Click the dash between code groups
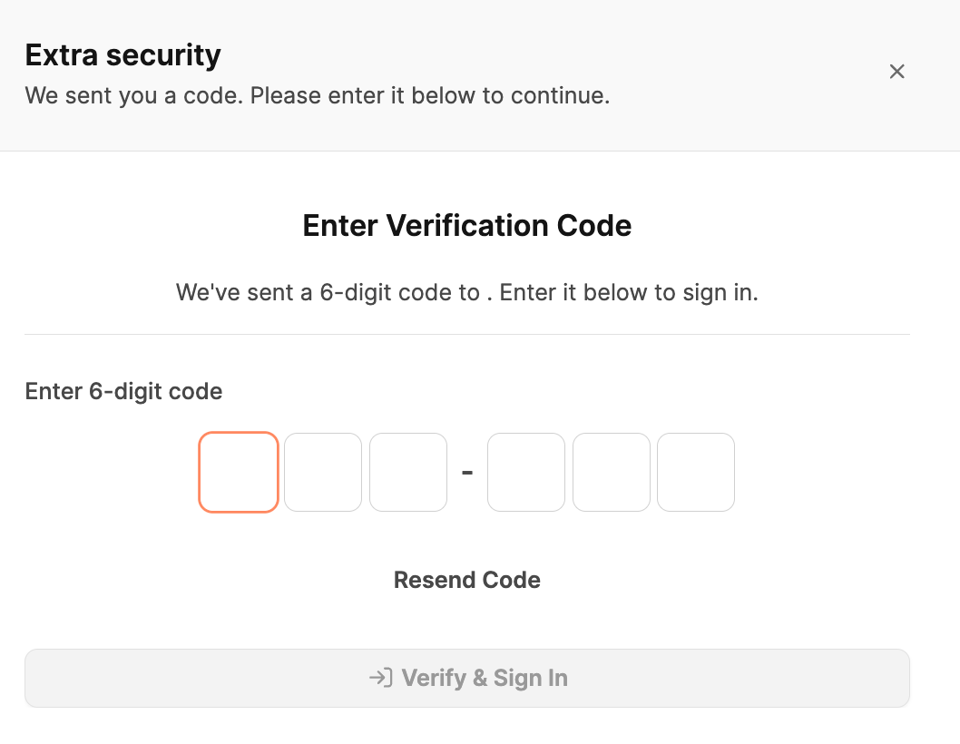This screenshot has height=744, width=960. point(467,473)
